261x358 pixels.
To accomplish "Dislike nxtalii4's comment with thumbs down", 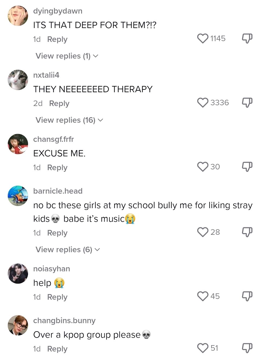I will tap(247, 103).
